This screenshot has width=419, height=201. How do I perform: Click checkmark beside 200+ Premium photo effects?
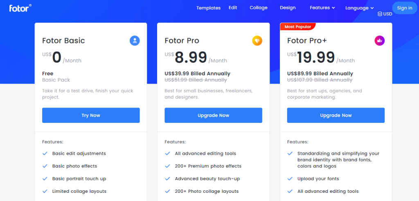167,166
